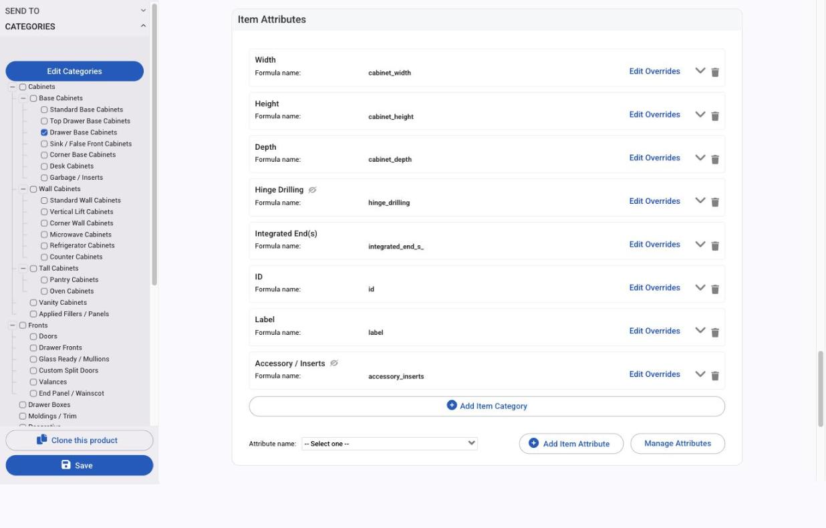Clone this product

point(80,440)
